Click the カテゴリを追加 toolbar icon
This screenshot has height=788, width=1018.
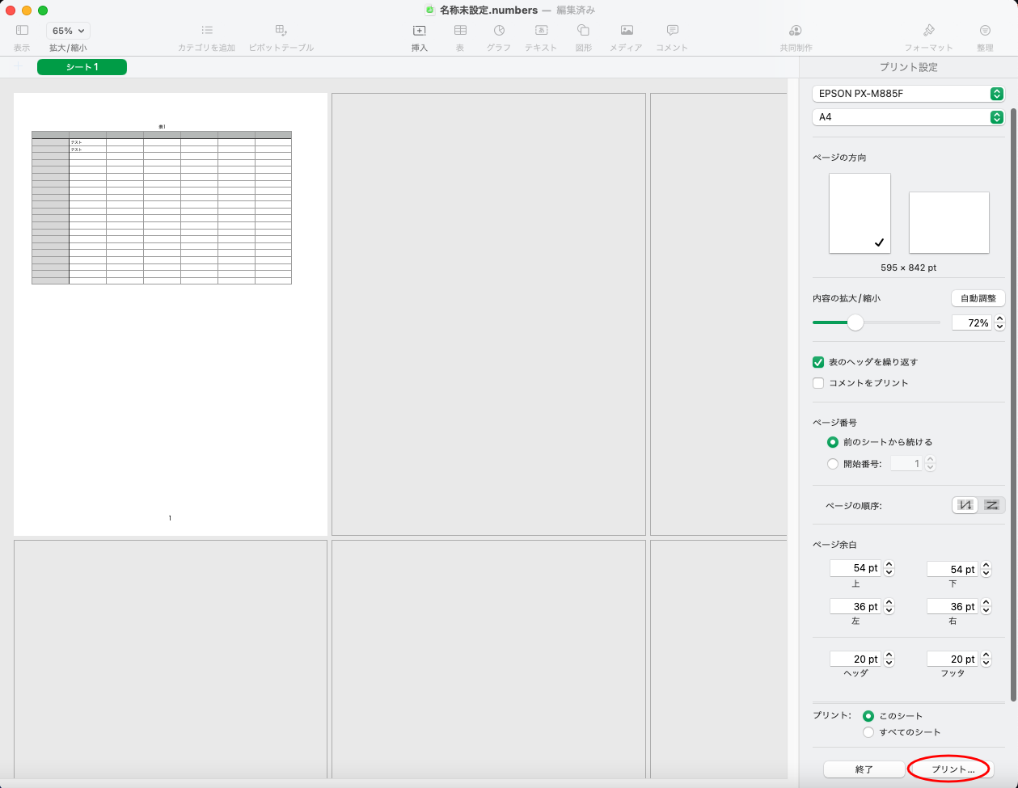(207, 31)
